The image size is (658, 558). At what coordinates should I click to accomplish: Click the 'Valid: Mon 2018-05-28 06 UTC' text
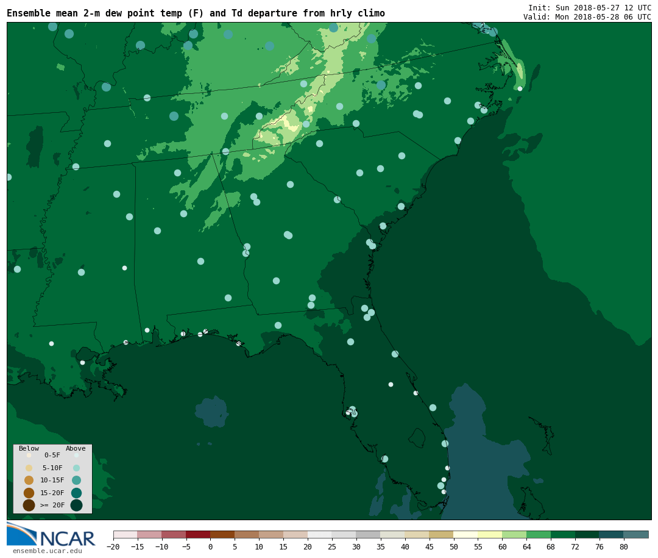587,17
